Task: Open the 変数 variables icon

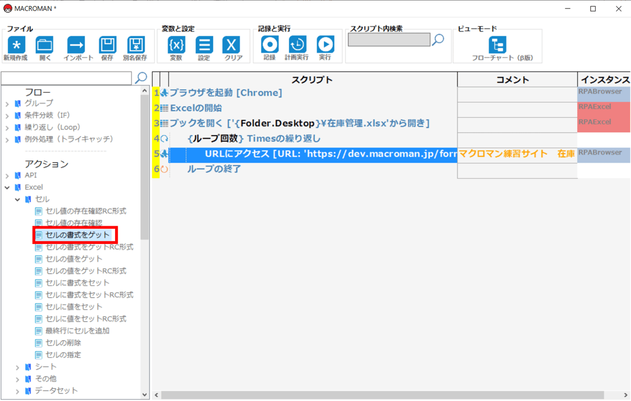Action: click(x=176, y=45)
